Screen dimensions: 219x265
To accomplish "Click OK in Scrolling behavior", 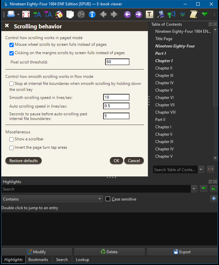I will click(116, 160).
